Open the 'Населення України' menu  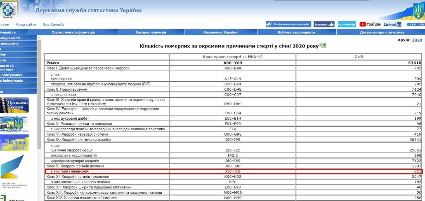(220, 32)
